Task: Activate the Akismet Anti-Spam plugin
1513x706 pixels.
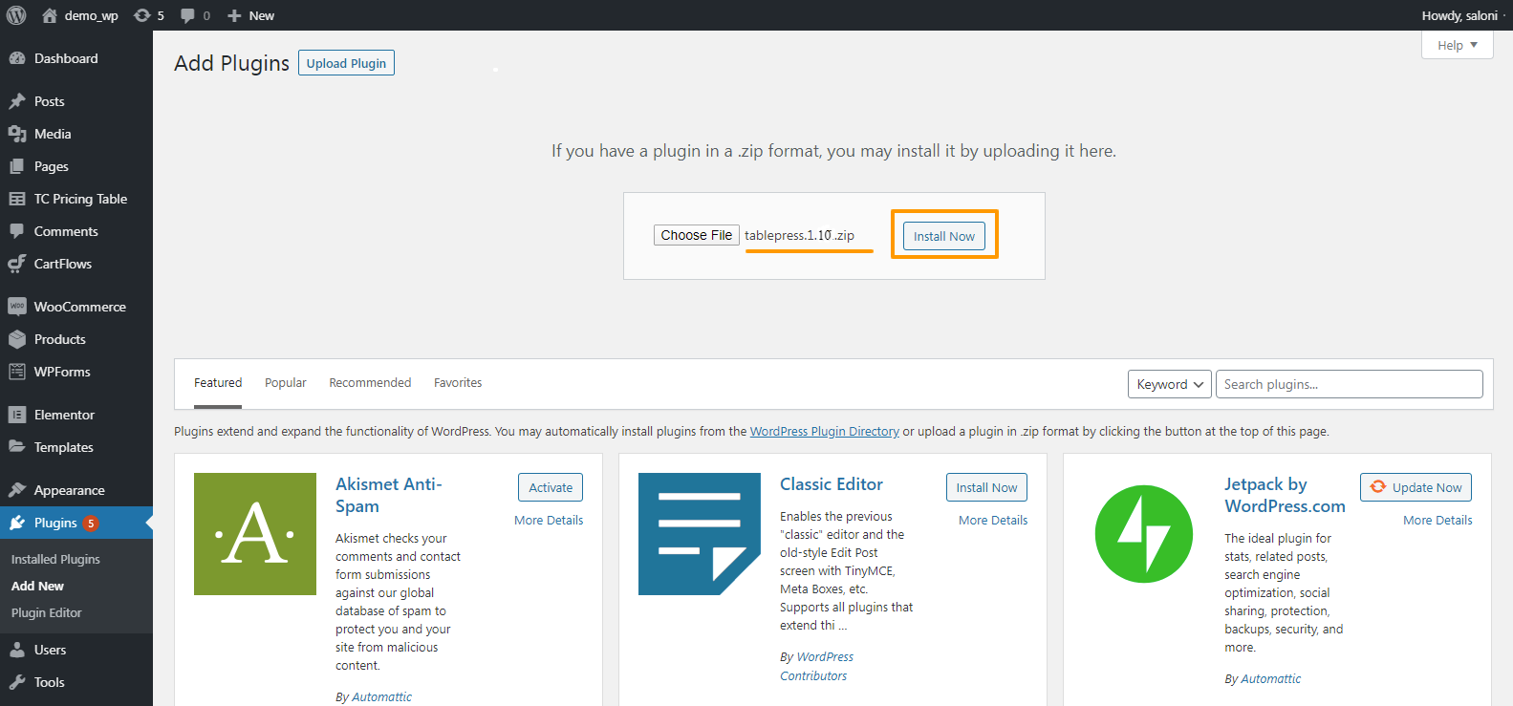Action: [x=551, y=487]
